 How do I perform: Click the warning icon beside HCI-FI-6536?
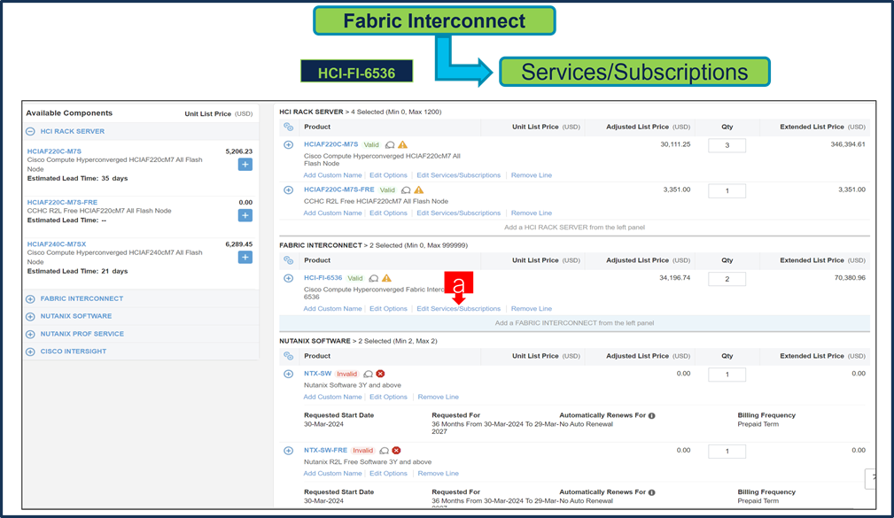click(387, 278)
